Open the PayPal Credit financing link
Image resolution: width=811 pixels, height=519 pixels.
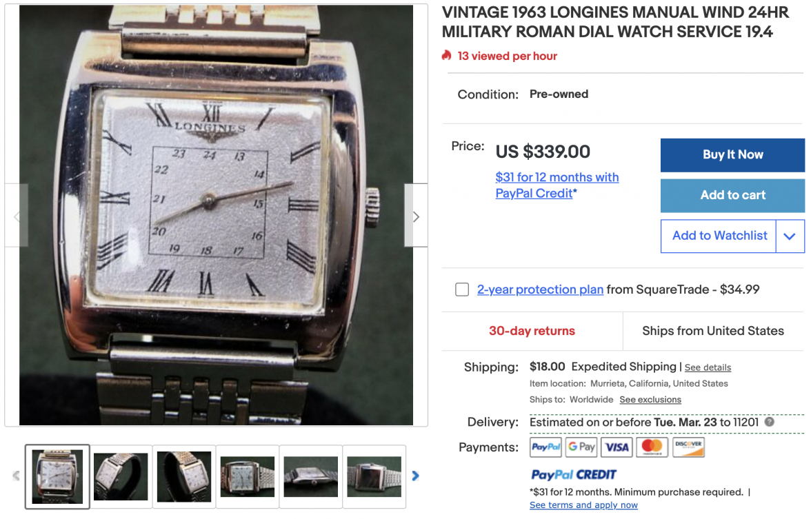point(557,185)
